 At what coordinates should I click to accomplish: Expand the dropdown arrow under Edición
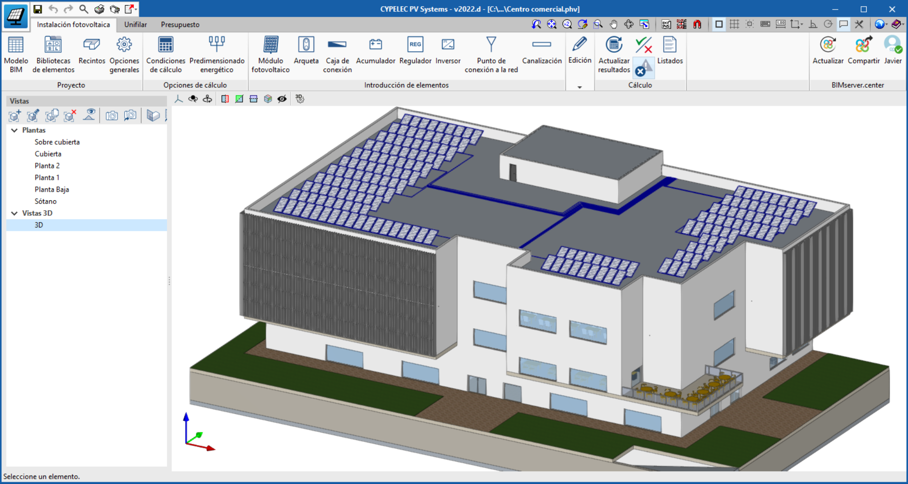click(x=579, y=87)
